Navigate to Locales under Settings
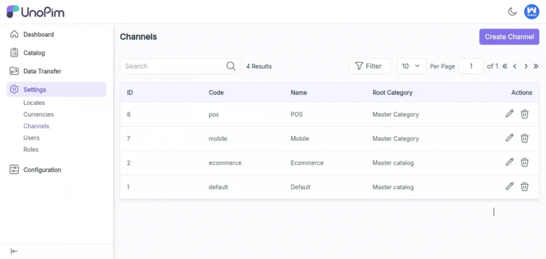 [x=34, y=103]
